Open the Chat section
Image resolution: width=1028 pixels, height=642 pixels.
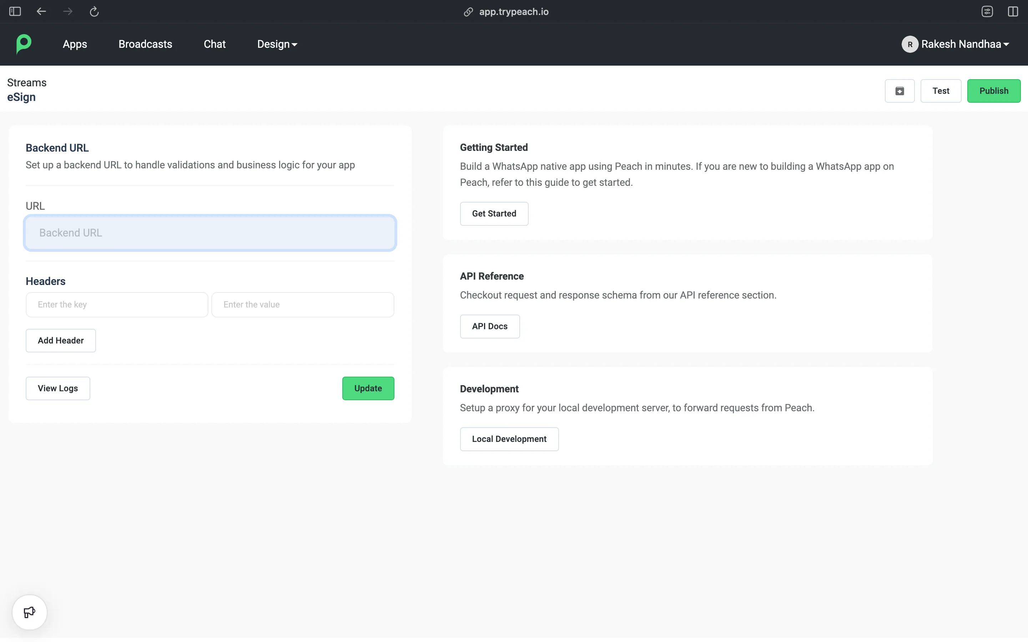[x=215, y=44]
